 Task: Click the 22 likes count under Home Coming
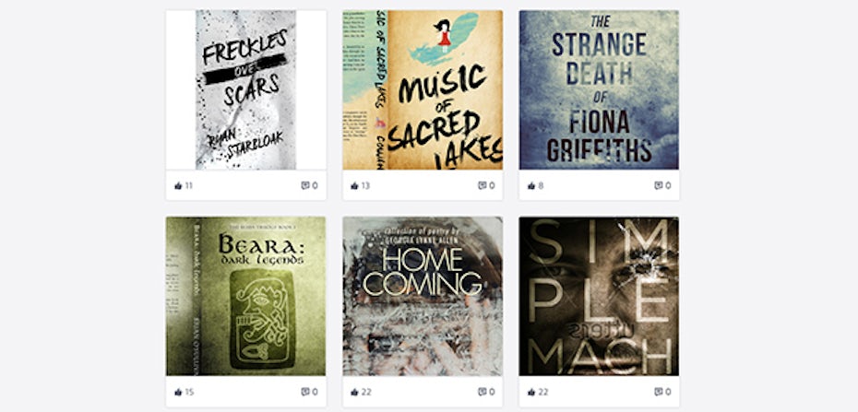pos(365,393)
